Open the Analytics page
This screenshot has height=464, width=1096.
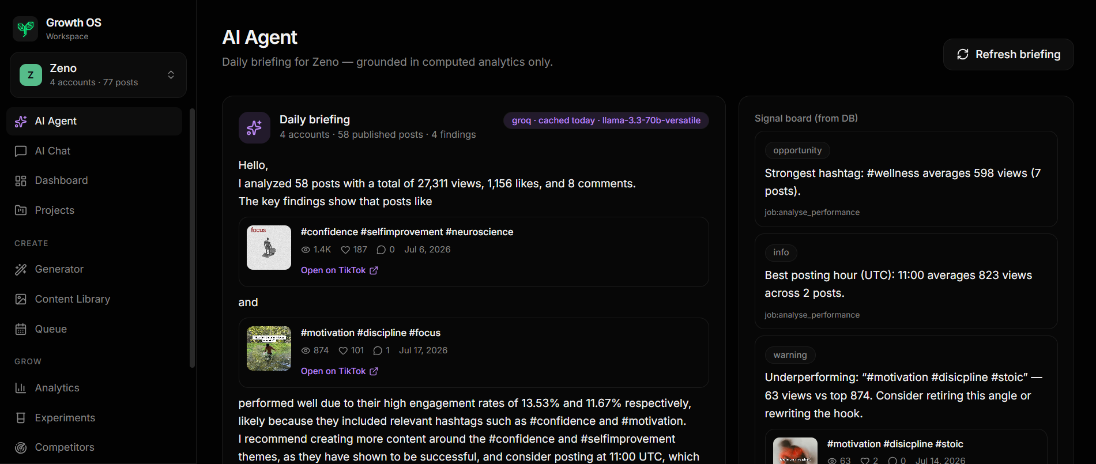pos(95,388)
